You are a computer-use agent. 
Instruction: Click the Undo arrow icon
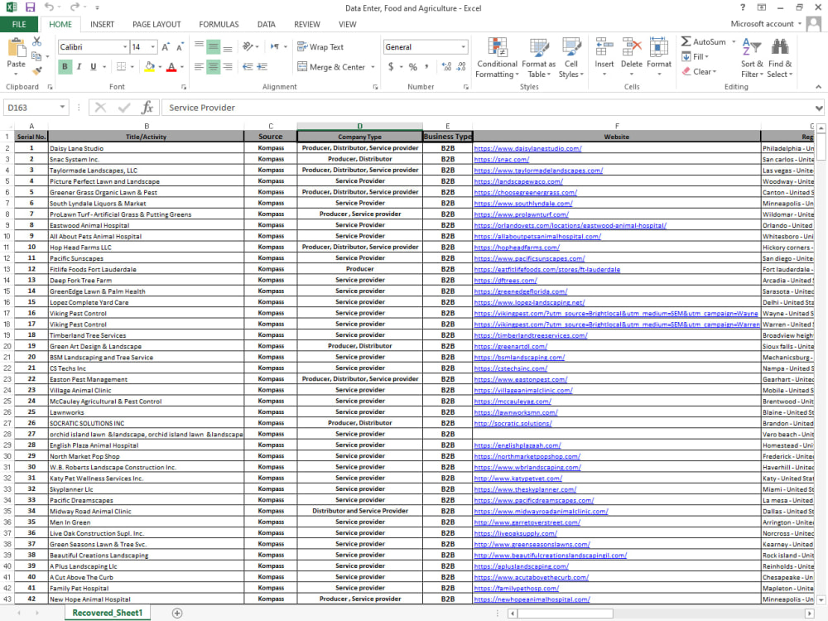click(x=49, y=7)
